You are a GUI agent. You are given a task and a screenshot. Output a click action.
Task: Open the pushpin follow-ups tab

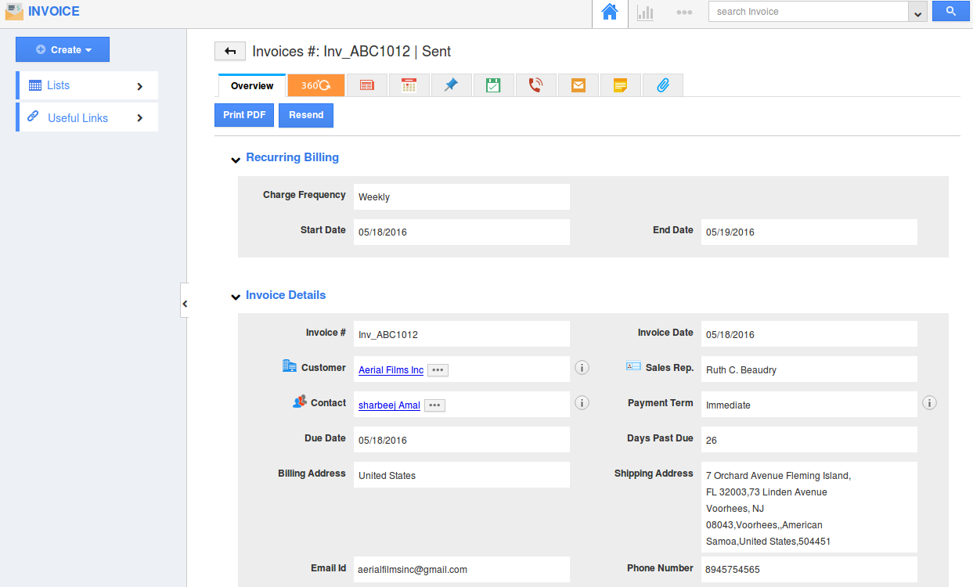pyautogui.click(x=451, y=85)
